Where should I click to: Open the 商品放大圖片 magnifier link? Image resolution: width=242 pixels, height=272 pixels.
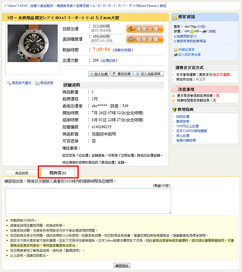coord(19,83)
